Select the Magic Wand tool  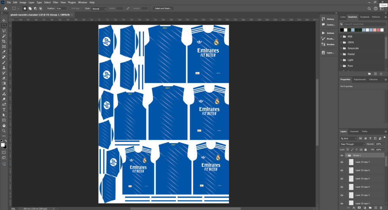4,36
